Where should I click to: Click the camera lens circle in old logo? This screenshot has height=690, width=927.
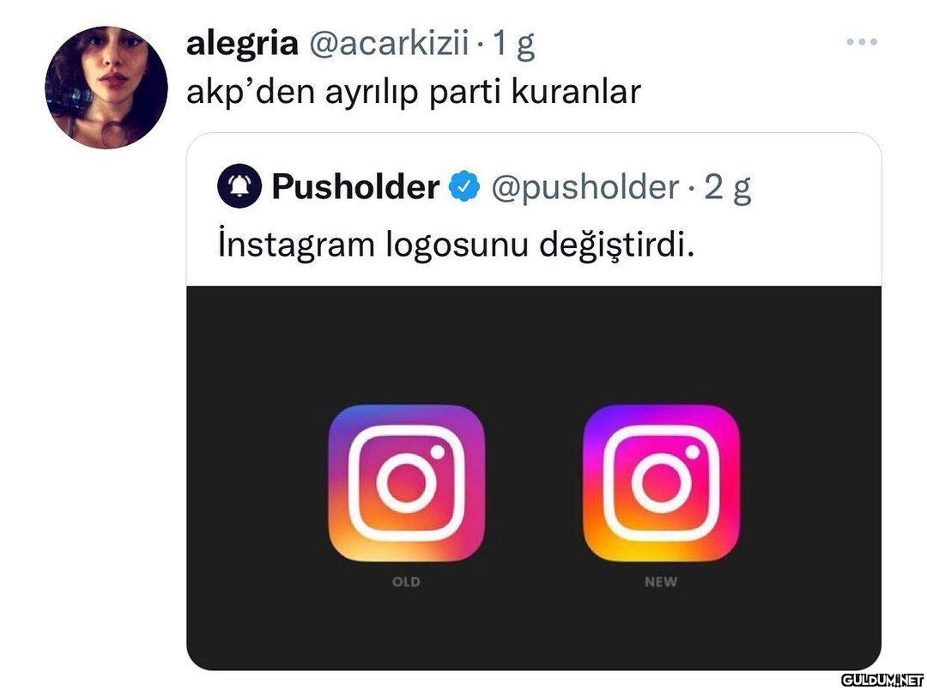[407, 482]
